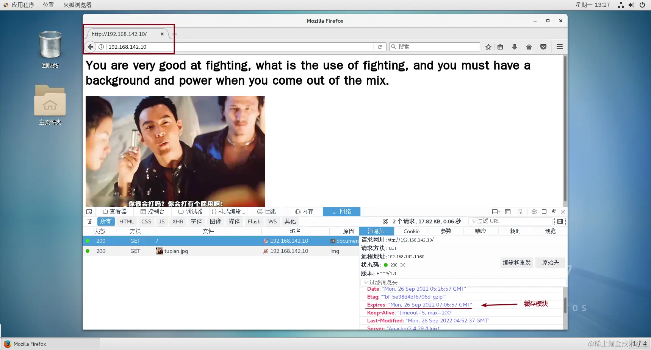
Task: Open the 样式编辑 (Style Editor) panel
Action: point(228,212)
